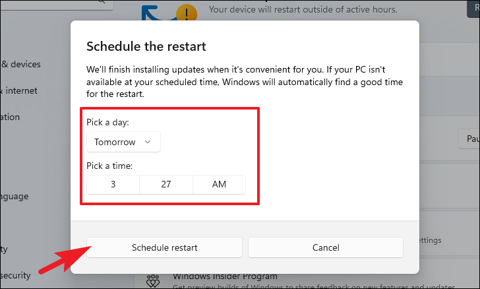The height and width of the screenshot is (289, 480).
Task: Click the Windows Insider Program hearts icon
Action: pos(153,280)
